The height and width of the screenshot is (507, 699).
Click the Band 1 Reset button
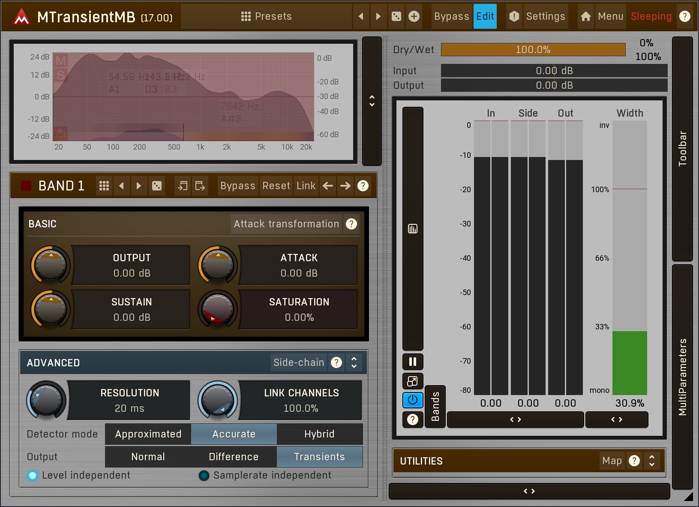point(276,186)
